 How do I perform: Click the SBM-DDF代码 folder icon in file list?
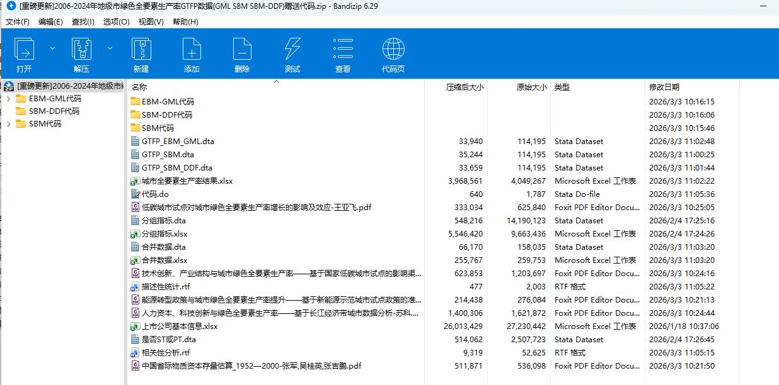tap(136, 114)
